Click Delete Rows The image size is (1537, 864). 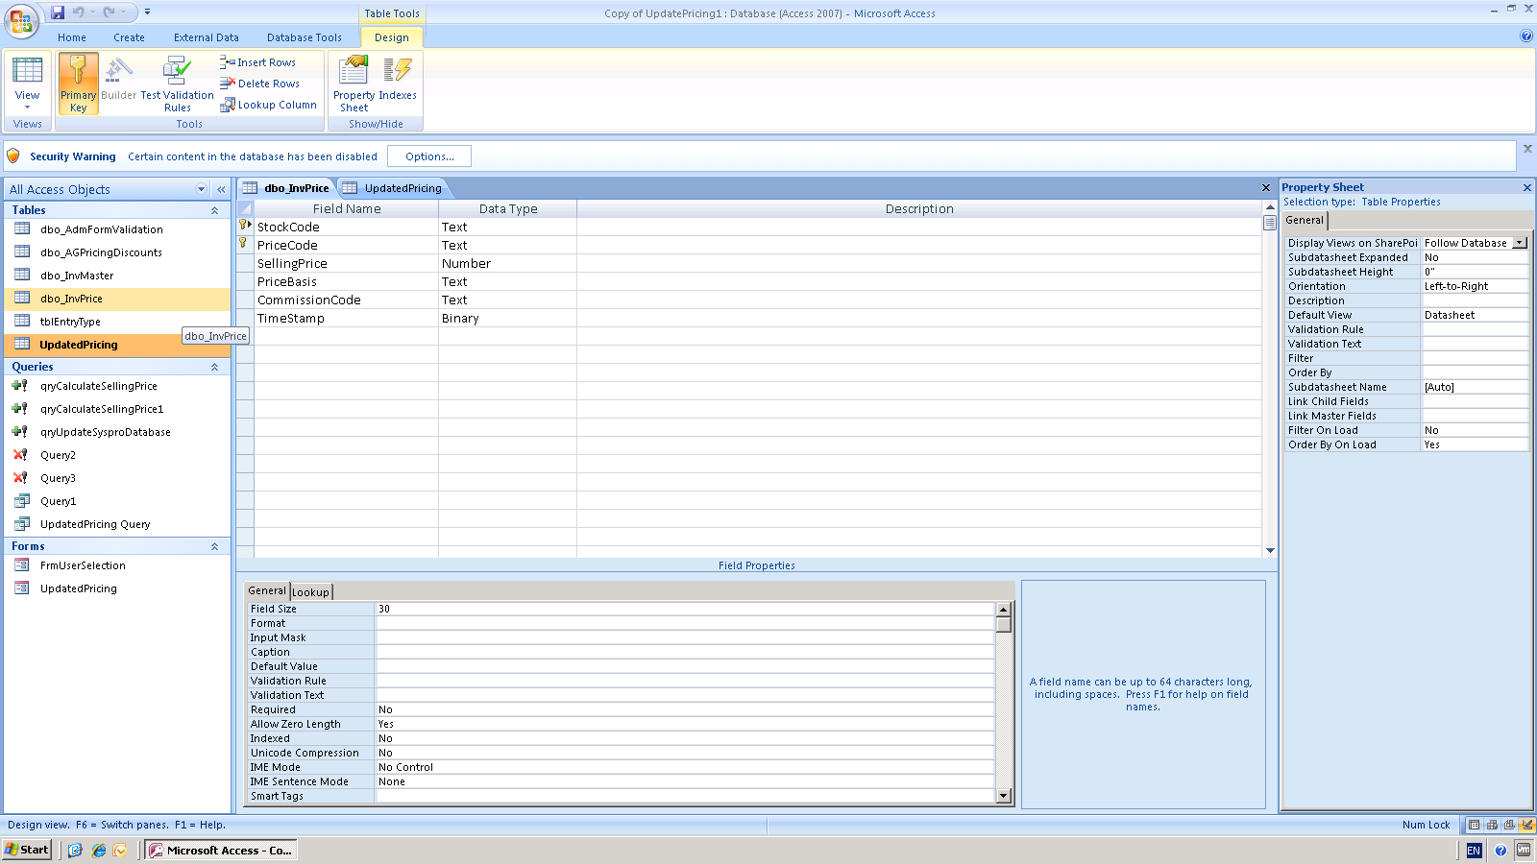point(259,84)
